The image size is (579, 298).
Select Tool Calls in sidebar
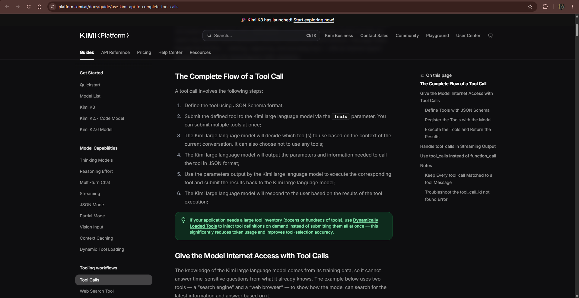tap(113, 280)
